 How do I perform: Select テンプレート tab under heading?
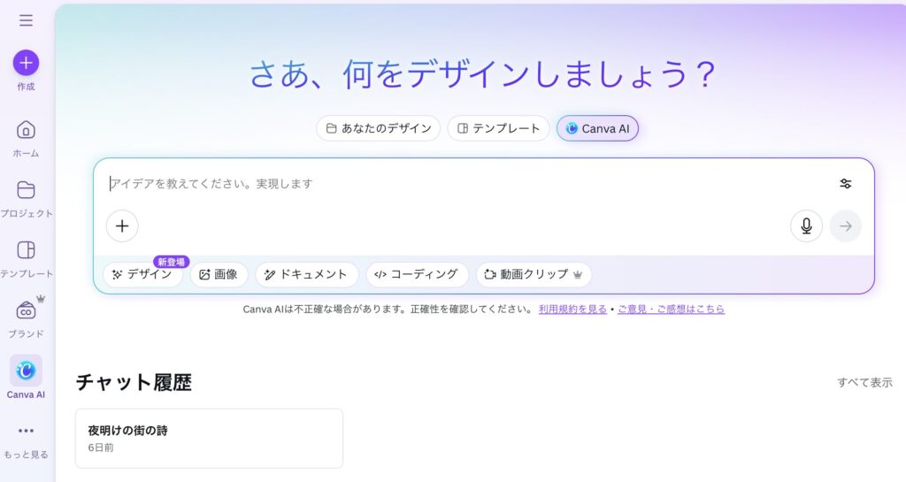pyautogui.click(x=498, y=128)
